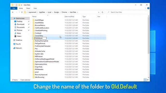Click the Old.Default rename text box
This screenshot has width=166, height=93.
pyautogui.click(x=40, y=38)
